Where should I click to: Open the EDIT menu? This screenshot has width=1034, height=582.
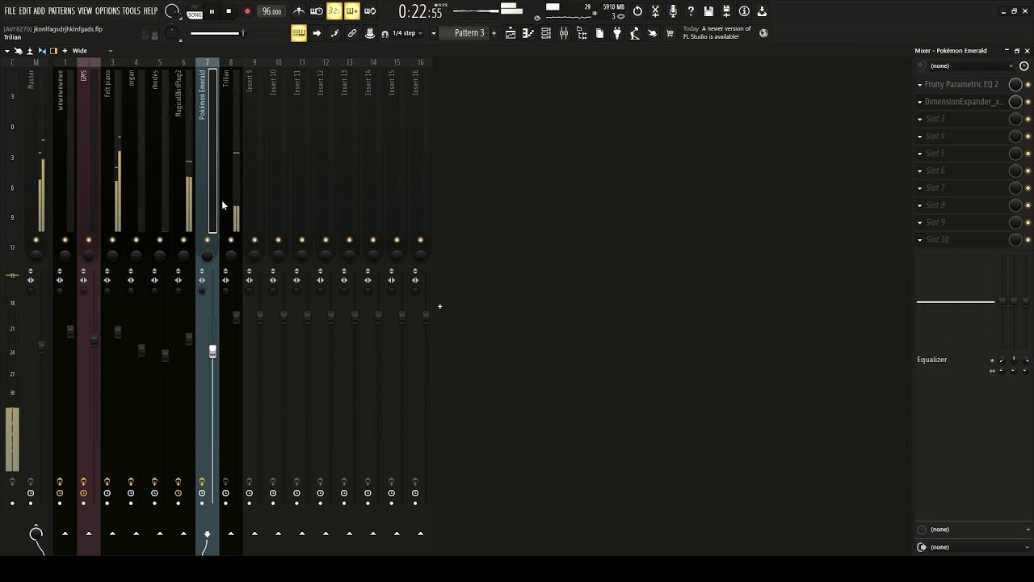pyautogui.click(x=25, y=11)
